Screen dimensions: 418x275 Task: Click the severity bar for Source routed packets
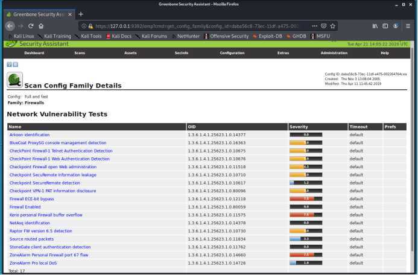(306, 239)
